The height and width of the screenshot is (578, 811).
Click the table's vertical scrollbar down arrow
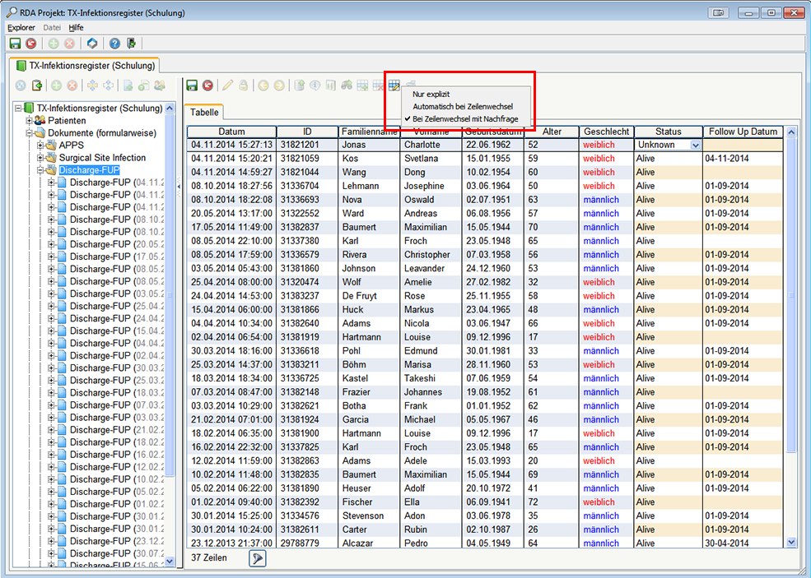pos(792,542)
